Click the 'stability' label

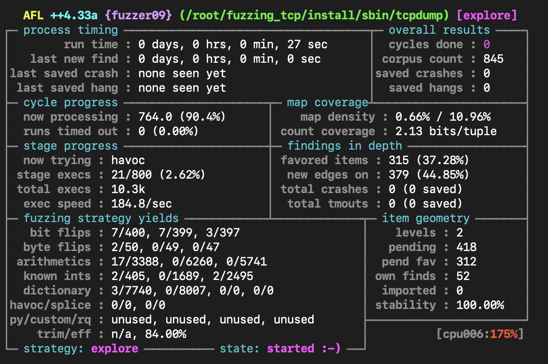coord(405,306)
